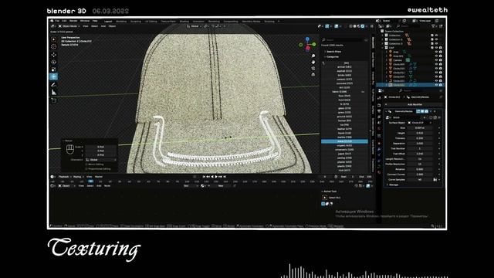Toggle viewport gizmos icon

327,26
